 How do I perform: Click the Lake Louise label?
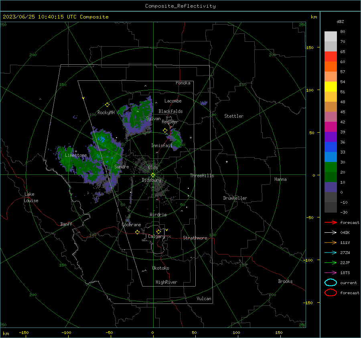click(31, 197)
